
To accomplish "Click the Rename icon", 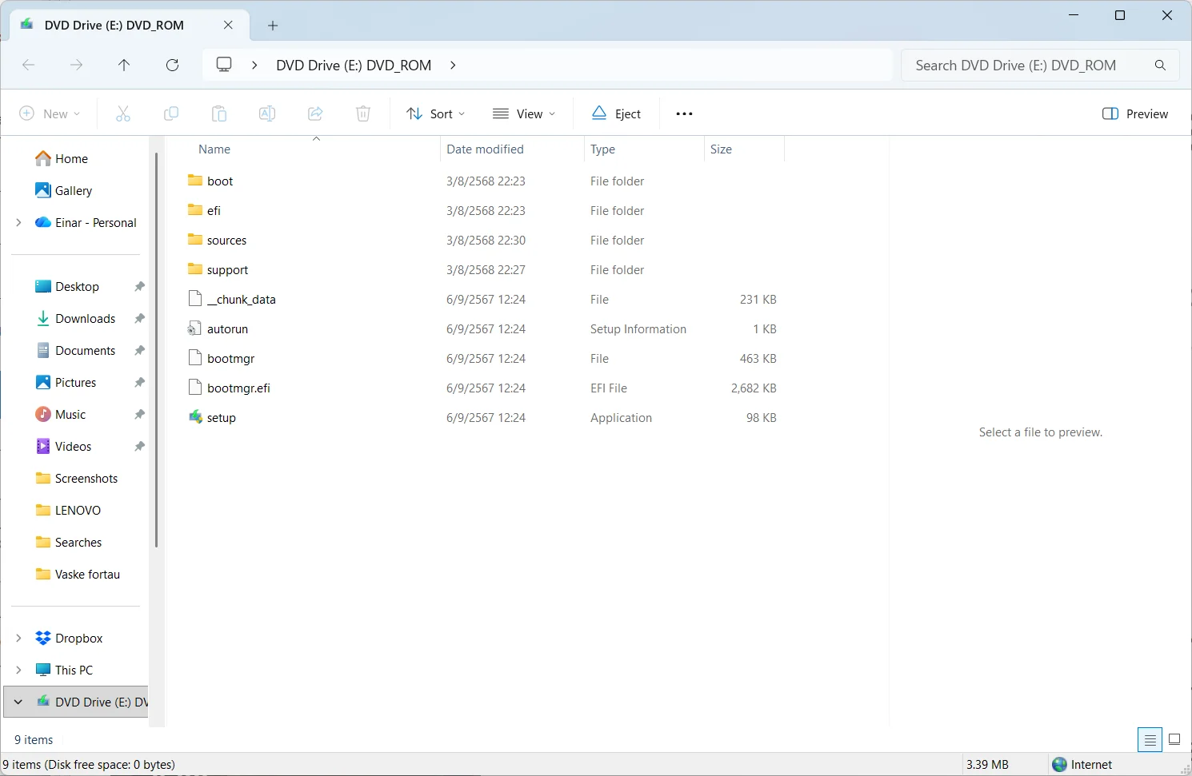I will click(x=267, y=113).
